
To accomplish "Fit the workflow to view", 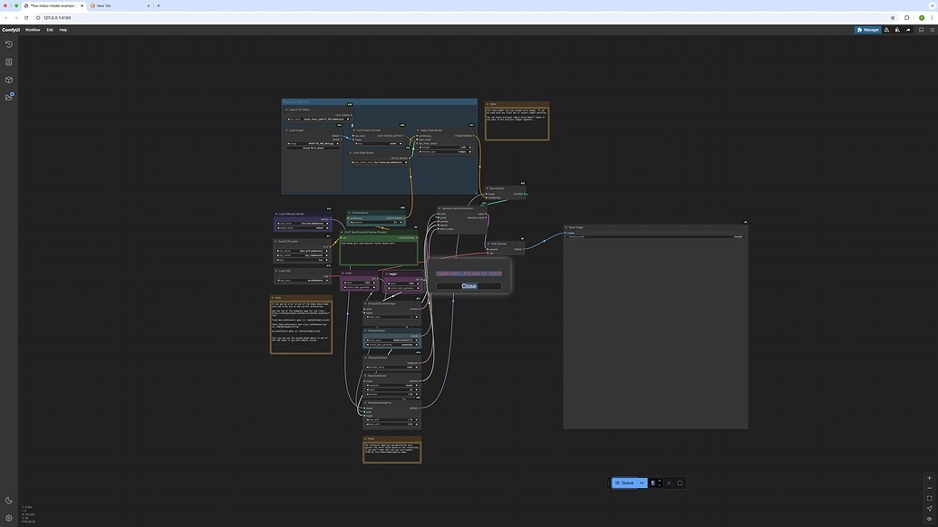I will tap(929, 498).
